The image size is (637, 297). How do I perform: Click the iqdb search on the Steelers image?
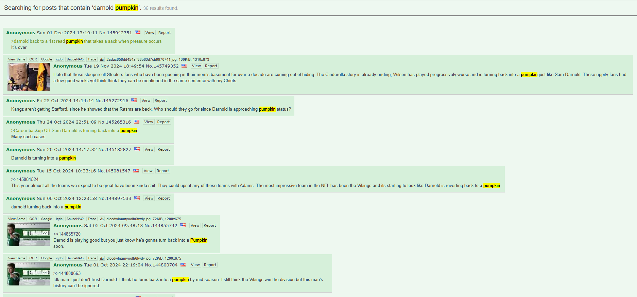tap(59, 59)
